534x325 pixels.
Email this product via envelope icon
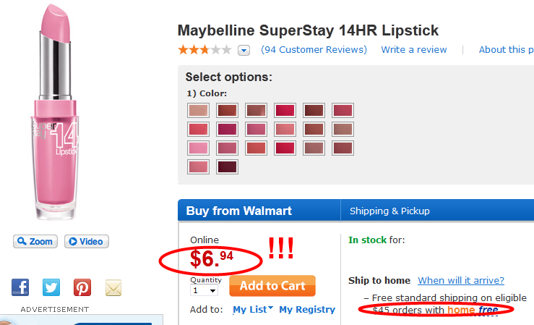(113, 287)
